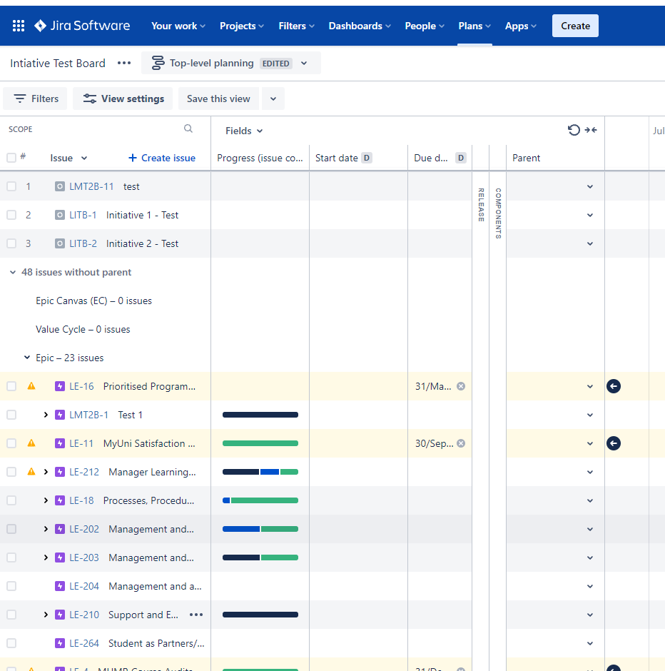
Task: Click the collapse columns arrows icon
Action: click(x=591, y=130)
